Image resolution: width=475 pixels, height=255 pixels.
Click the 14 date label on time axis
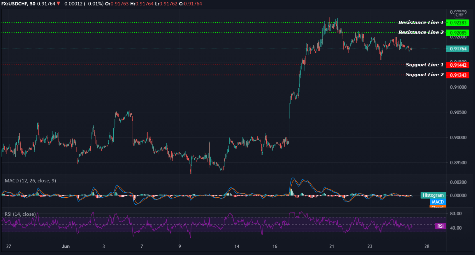point(237,246)
